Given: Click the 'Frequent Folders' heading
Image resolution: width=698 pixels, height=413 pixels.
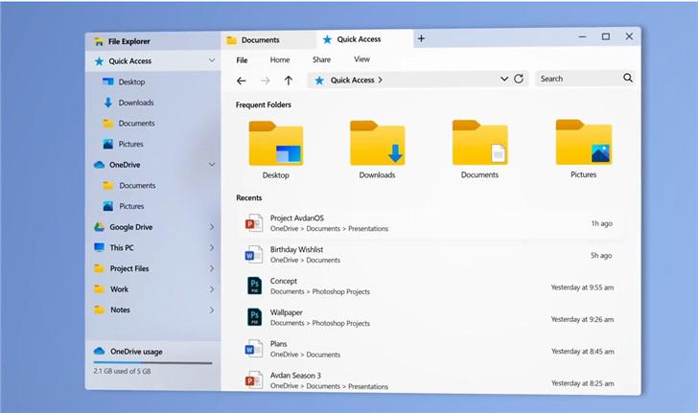Looking at the screenshot, I should [264, 105].
